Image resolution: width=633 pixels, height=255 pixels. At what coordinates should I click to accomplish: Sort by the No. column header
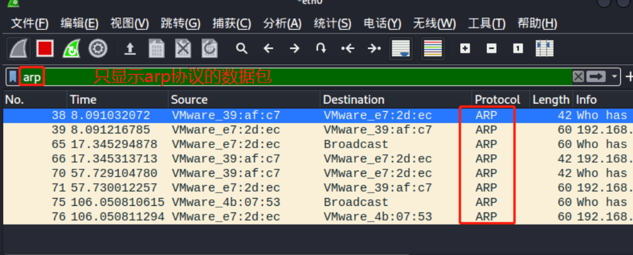[35, 100]
